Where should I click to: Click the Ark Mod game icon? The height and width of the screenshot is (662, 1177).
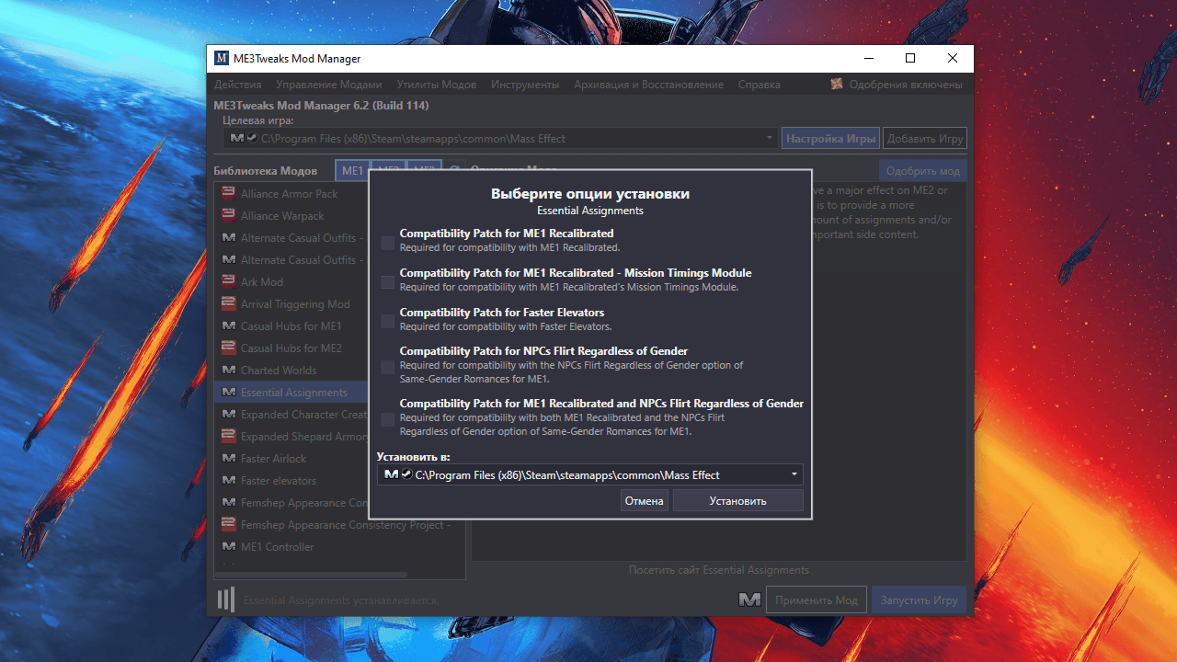coord(229,282)
